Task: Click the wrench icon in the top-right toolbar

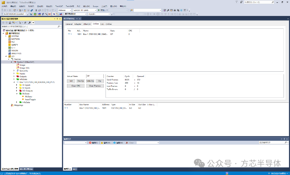Action: tap(168, 10)
